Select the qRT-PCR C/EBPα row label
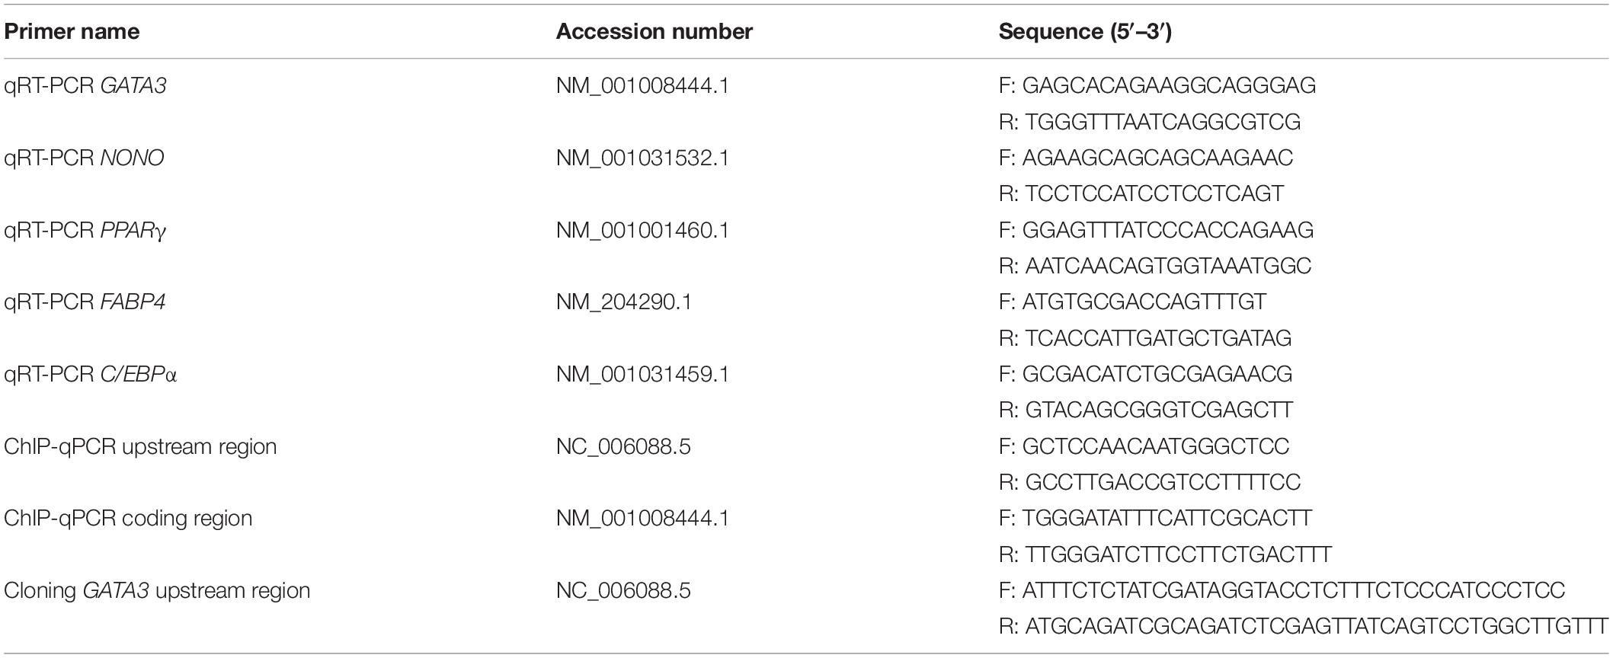 91,375
